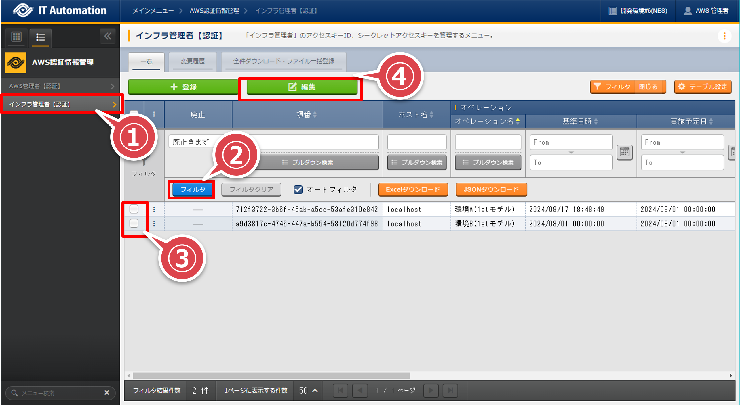This screenshot has height=405, width=740.
Task: Check the checkbox for the 環境A row
Action: tap(134, 209)
